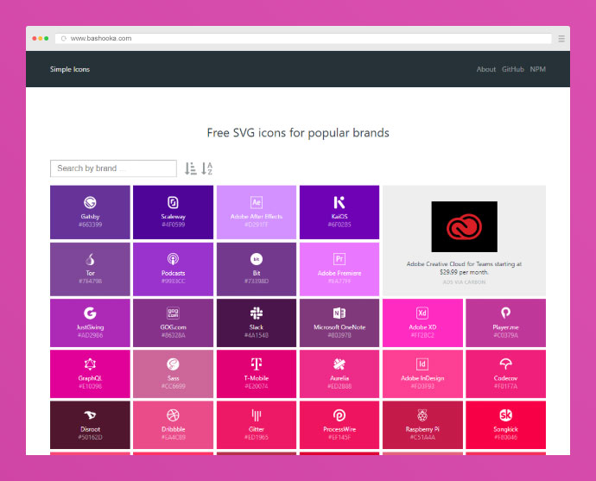This screenshot has height=481, width=596.
Task: Click the Sass brand icon
Action: pos(173,364)
